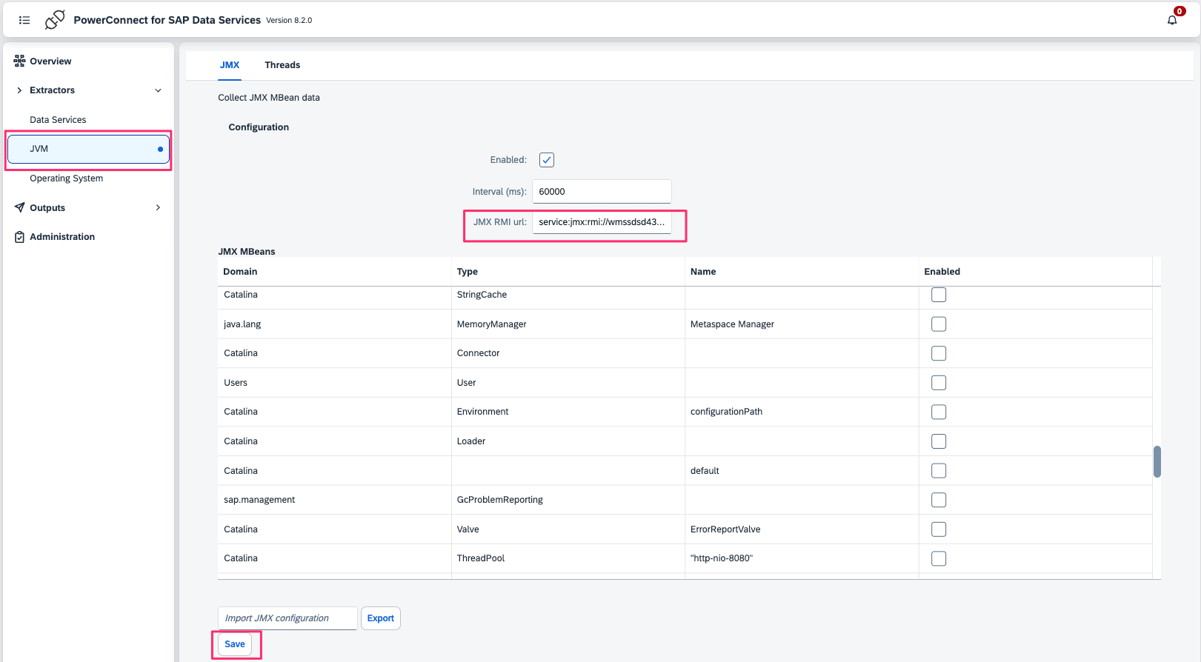Image resolution: width=1201 pixels, height=662 pixels.
Task: Enable the ErrorReportValve MBean checkbox
Action: 939,529
